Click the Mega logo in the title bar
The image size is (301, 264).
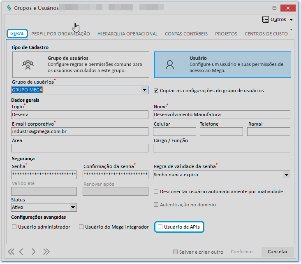coord(9,8)
